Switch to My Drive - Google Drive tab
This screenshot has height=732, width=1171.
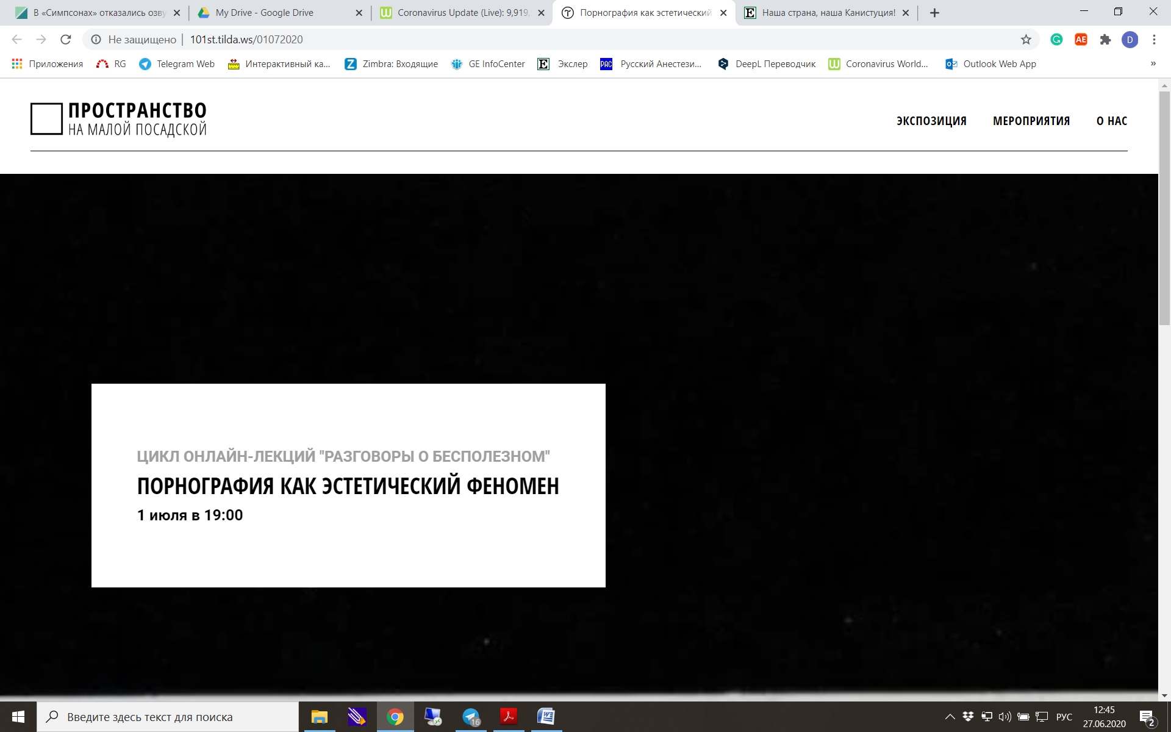point(264,13)
